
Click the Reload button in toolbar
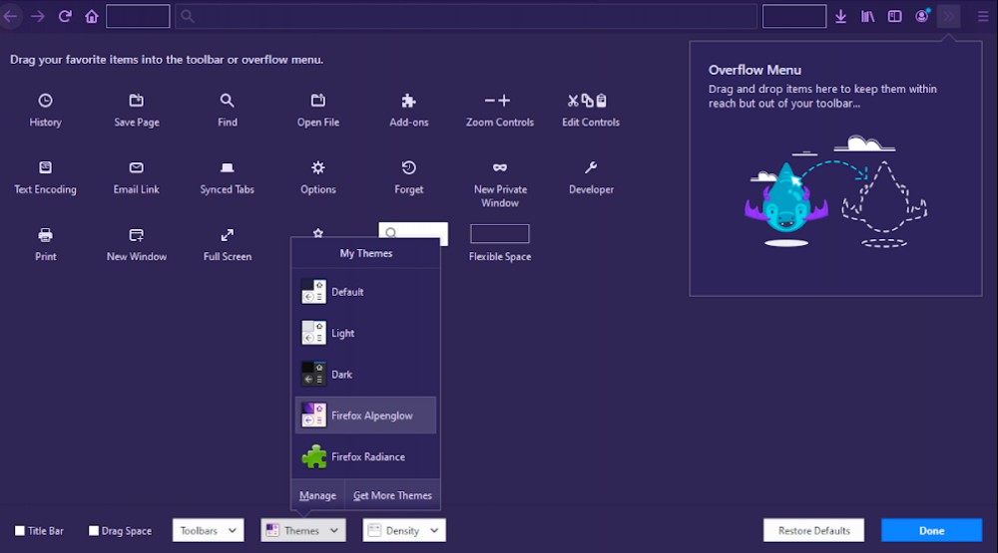(65, 17)
